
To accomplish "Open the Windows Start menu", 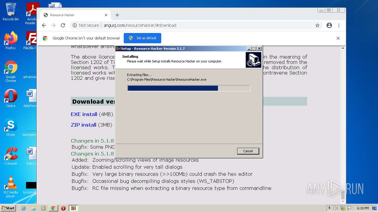I will (x=8, y=208).
